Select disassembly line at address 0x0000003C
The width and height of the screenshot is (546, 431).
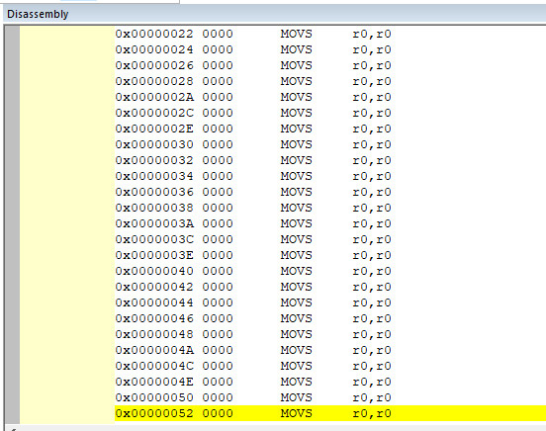coord(330,239)
